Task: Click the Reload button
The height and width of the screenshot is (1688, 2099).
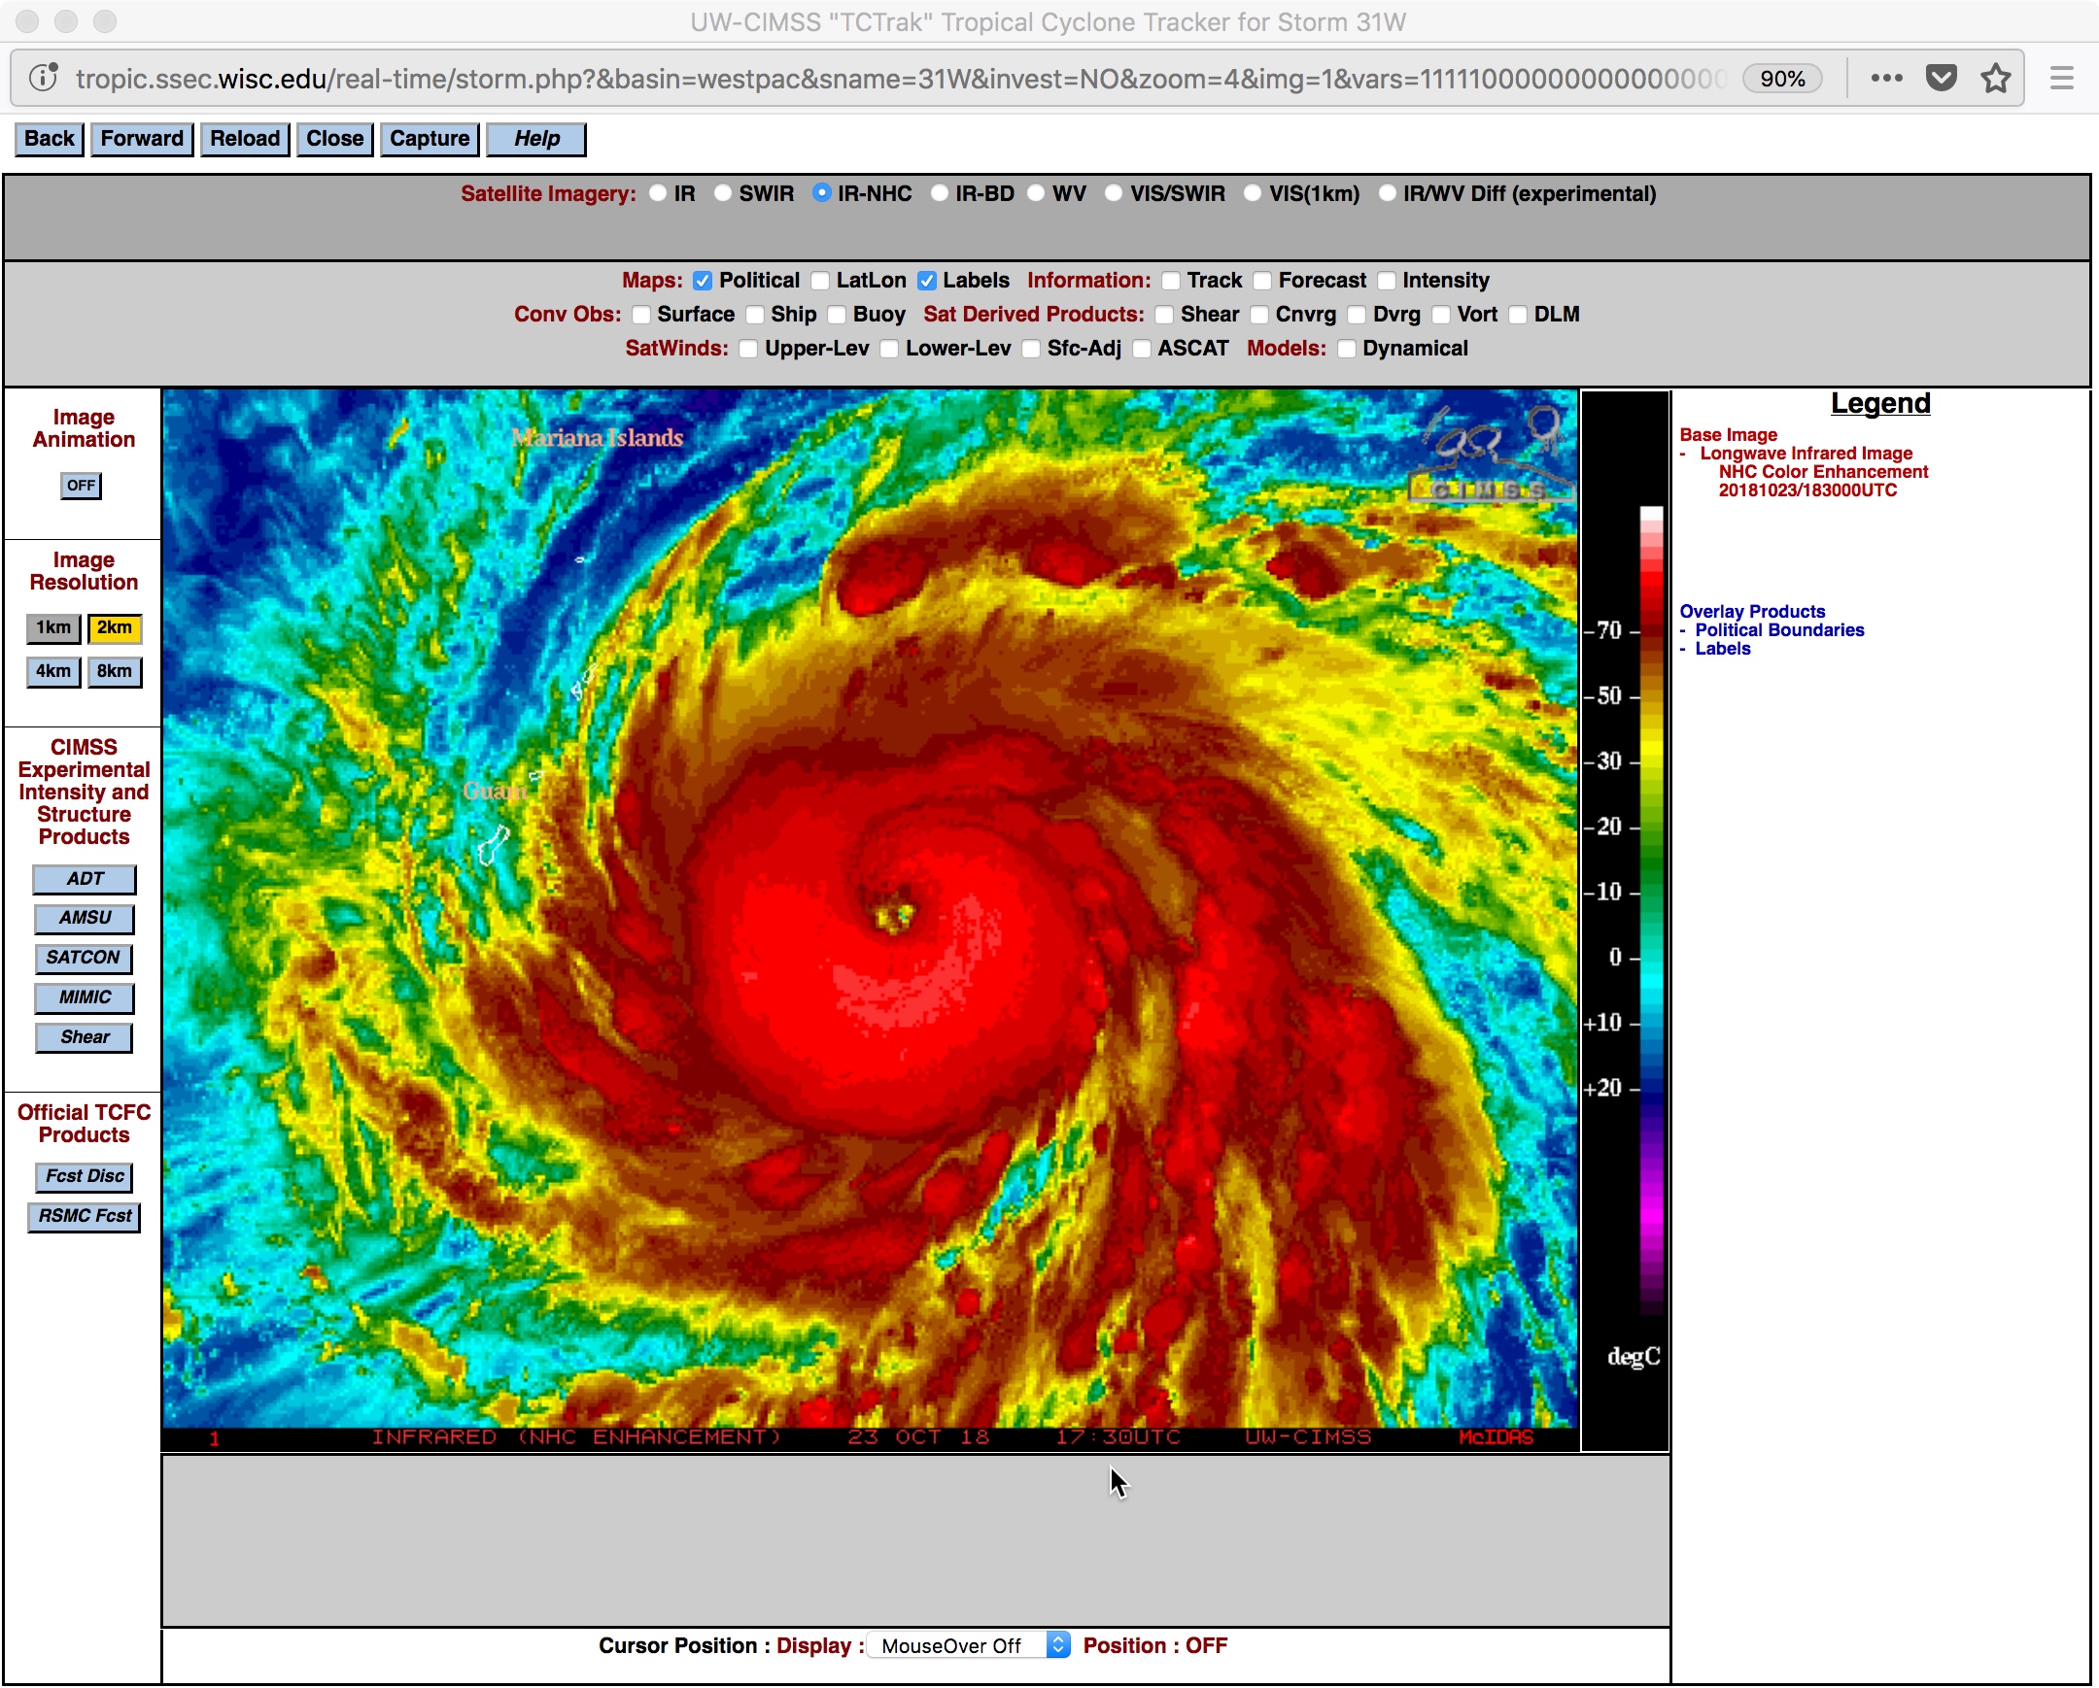Action: 244,139
